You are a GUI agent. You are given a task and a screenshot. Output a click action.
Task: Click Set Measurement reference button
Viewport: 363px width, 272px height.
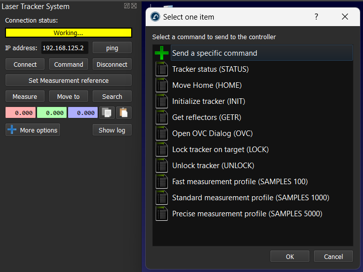coord(69,80)
